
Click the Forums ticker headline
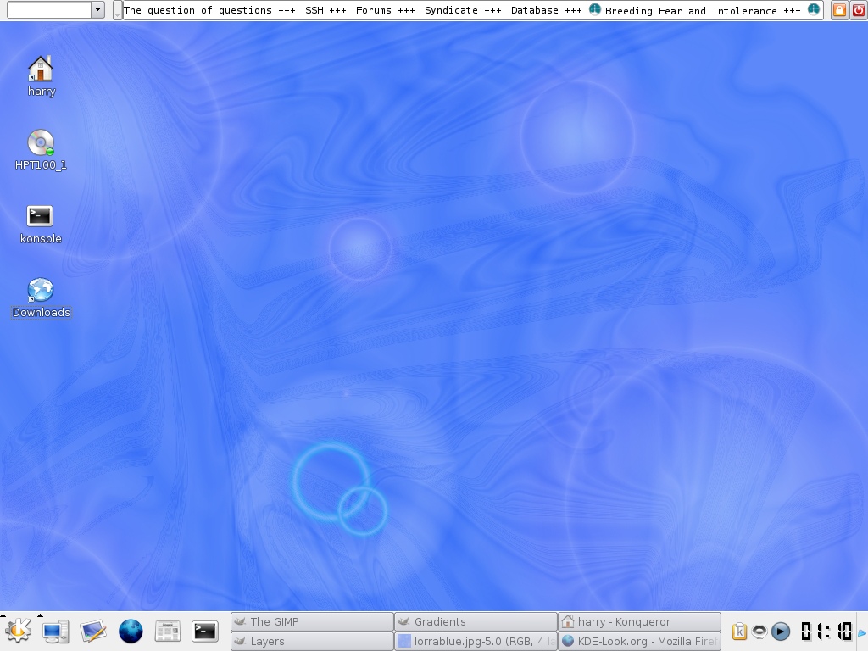(374, 10)
